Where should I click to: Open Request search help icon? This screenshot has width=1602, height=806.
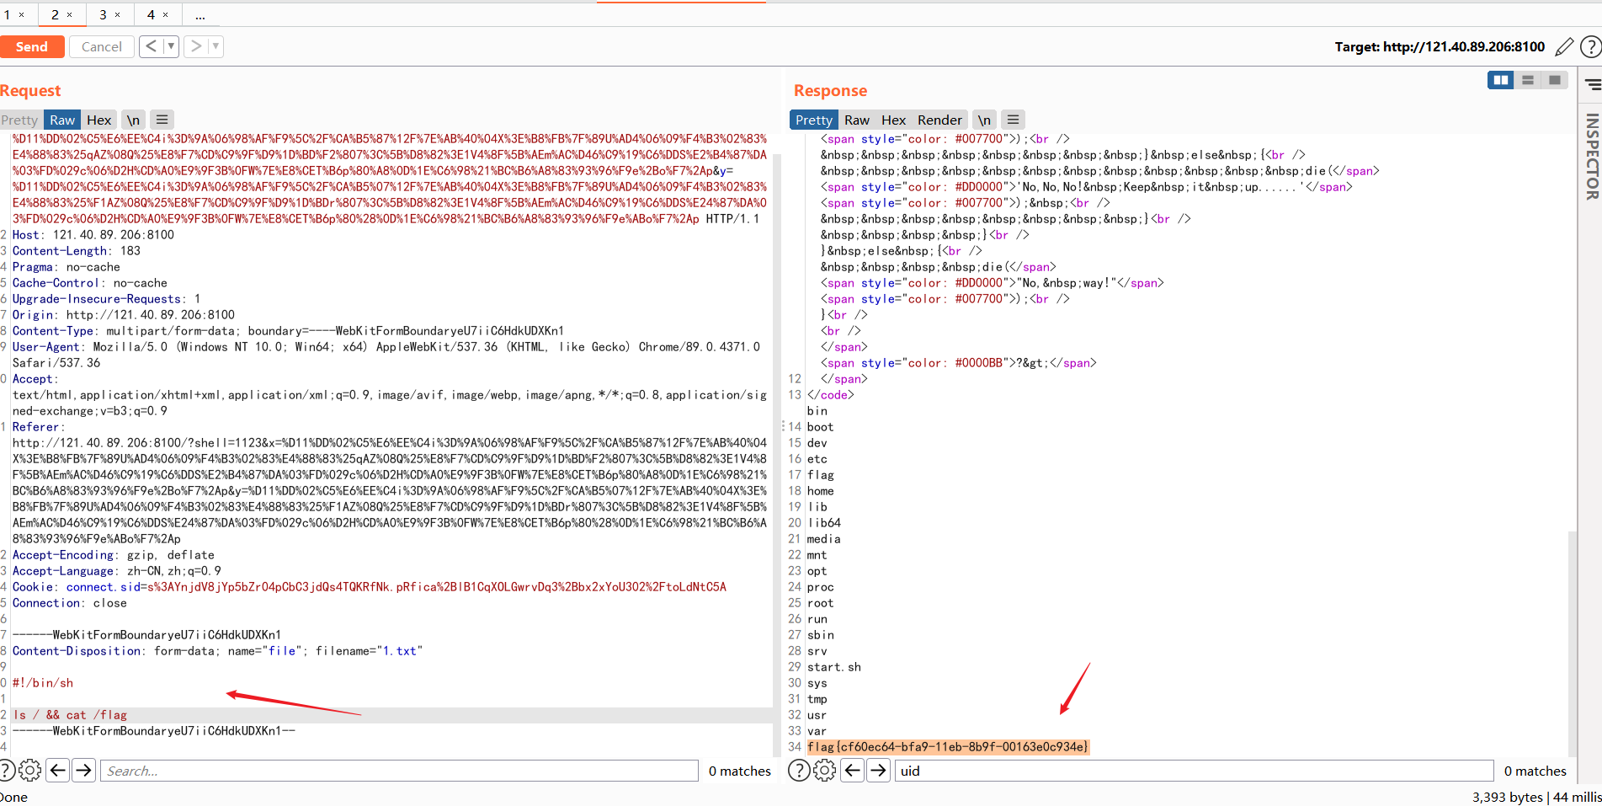[7, 770]
